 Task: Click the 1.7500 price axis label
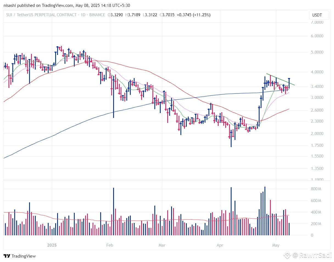[317, 145]
